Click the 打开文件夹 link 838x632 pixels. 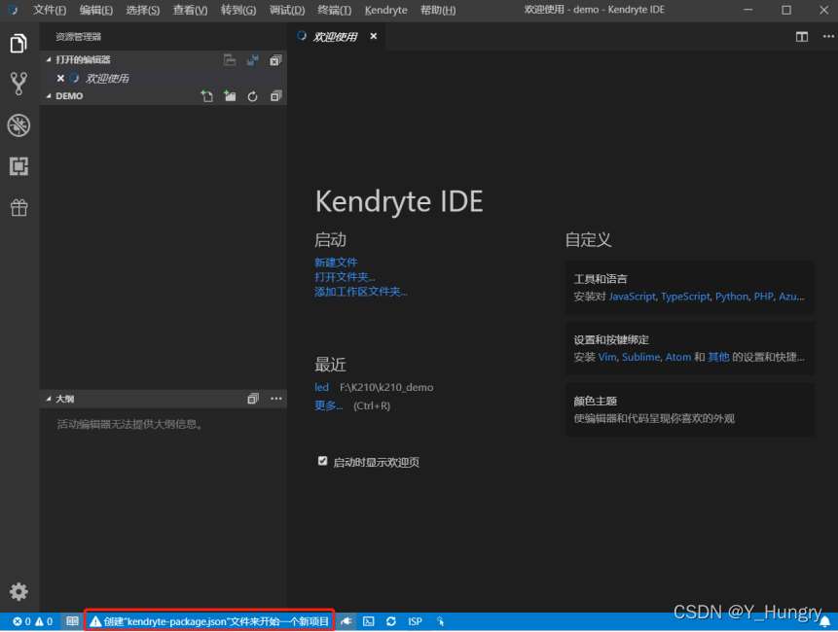pos(345,276)
